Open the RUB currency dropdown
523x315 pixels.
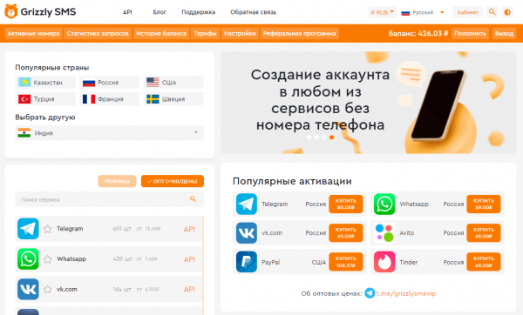click(383, 12)
